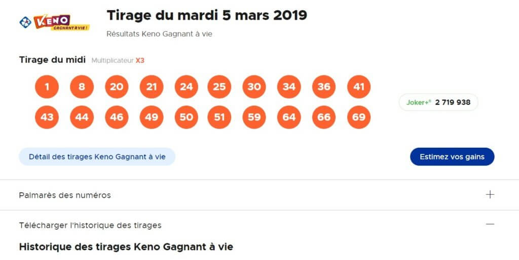
Task: Open Détail des tirages Keno link
Action: (97, 157)
